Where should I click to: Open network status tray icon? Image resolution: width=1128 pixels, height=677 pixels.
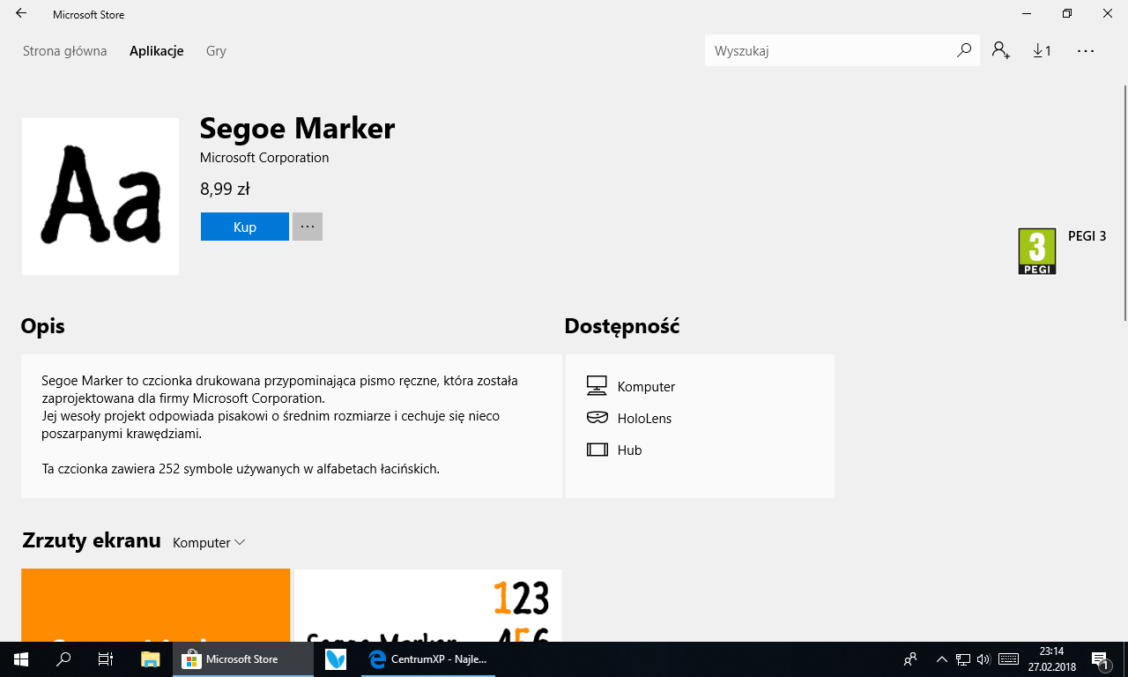(x=963, y=659)
